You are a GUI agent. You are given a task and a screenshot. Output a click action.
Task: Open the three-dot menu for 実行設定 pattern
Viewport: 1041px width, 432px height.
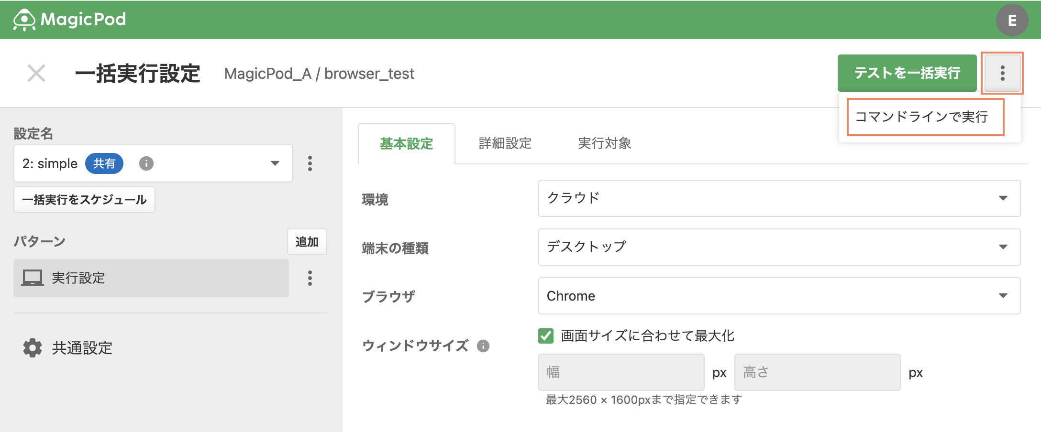pos(310,278)
